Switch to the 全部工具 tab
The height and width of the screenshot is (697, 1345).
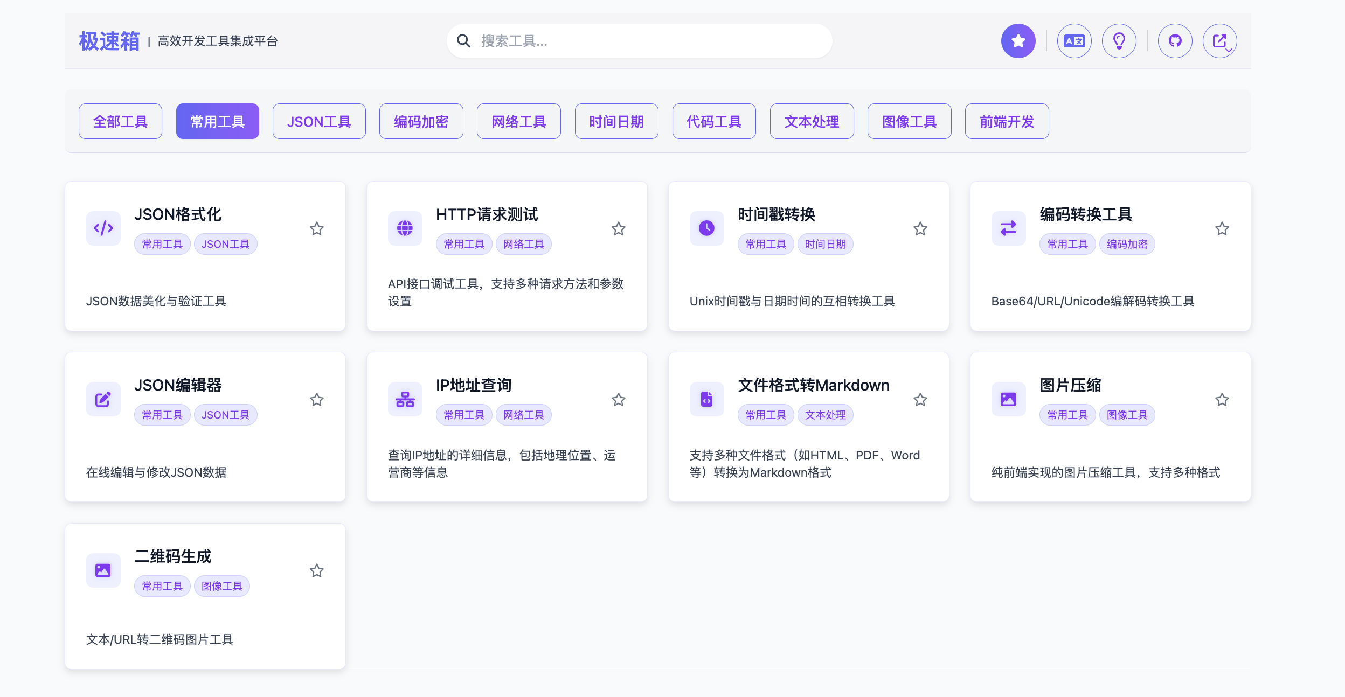pos(120,121)
